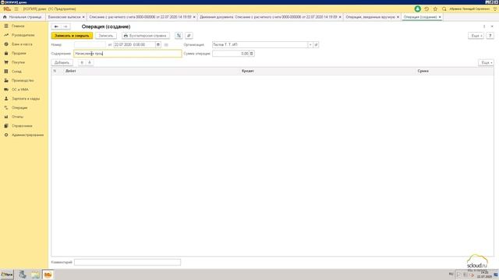
Task: Click the back navigation arrow
Action: 56,26
